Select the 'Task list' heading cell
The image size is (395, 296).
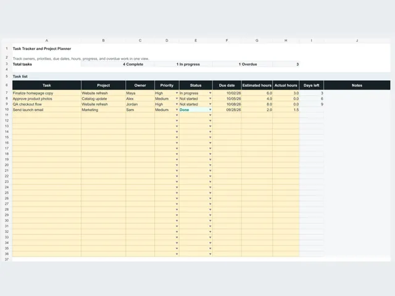(20, 76)
